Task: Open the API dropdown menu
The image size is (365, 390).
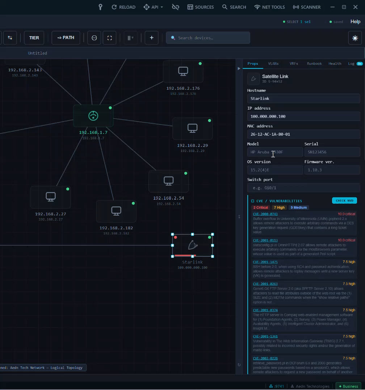Action: (153, 7)
